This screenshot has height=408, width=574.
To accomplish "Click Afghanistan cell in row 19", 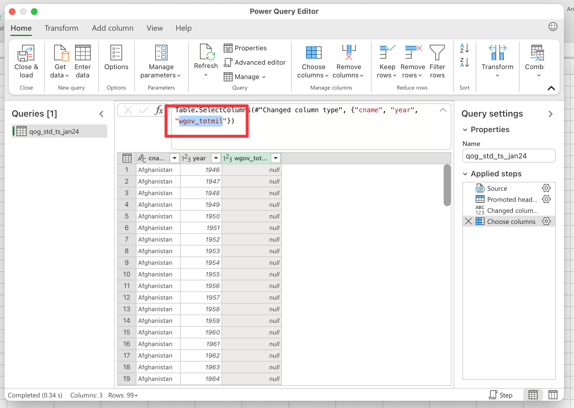I will (x=158, y=379).
